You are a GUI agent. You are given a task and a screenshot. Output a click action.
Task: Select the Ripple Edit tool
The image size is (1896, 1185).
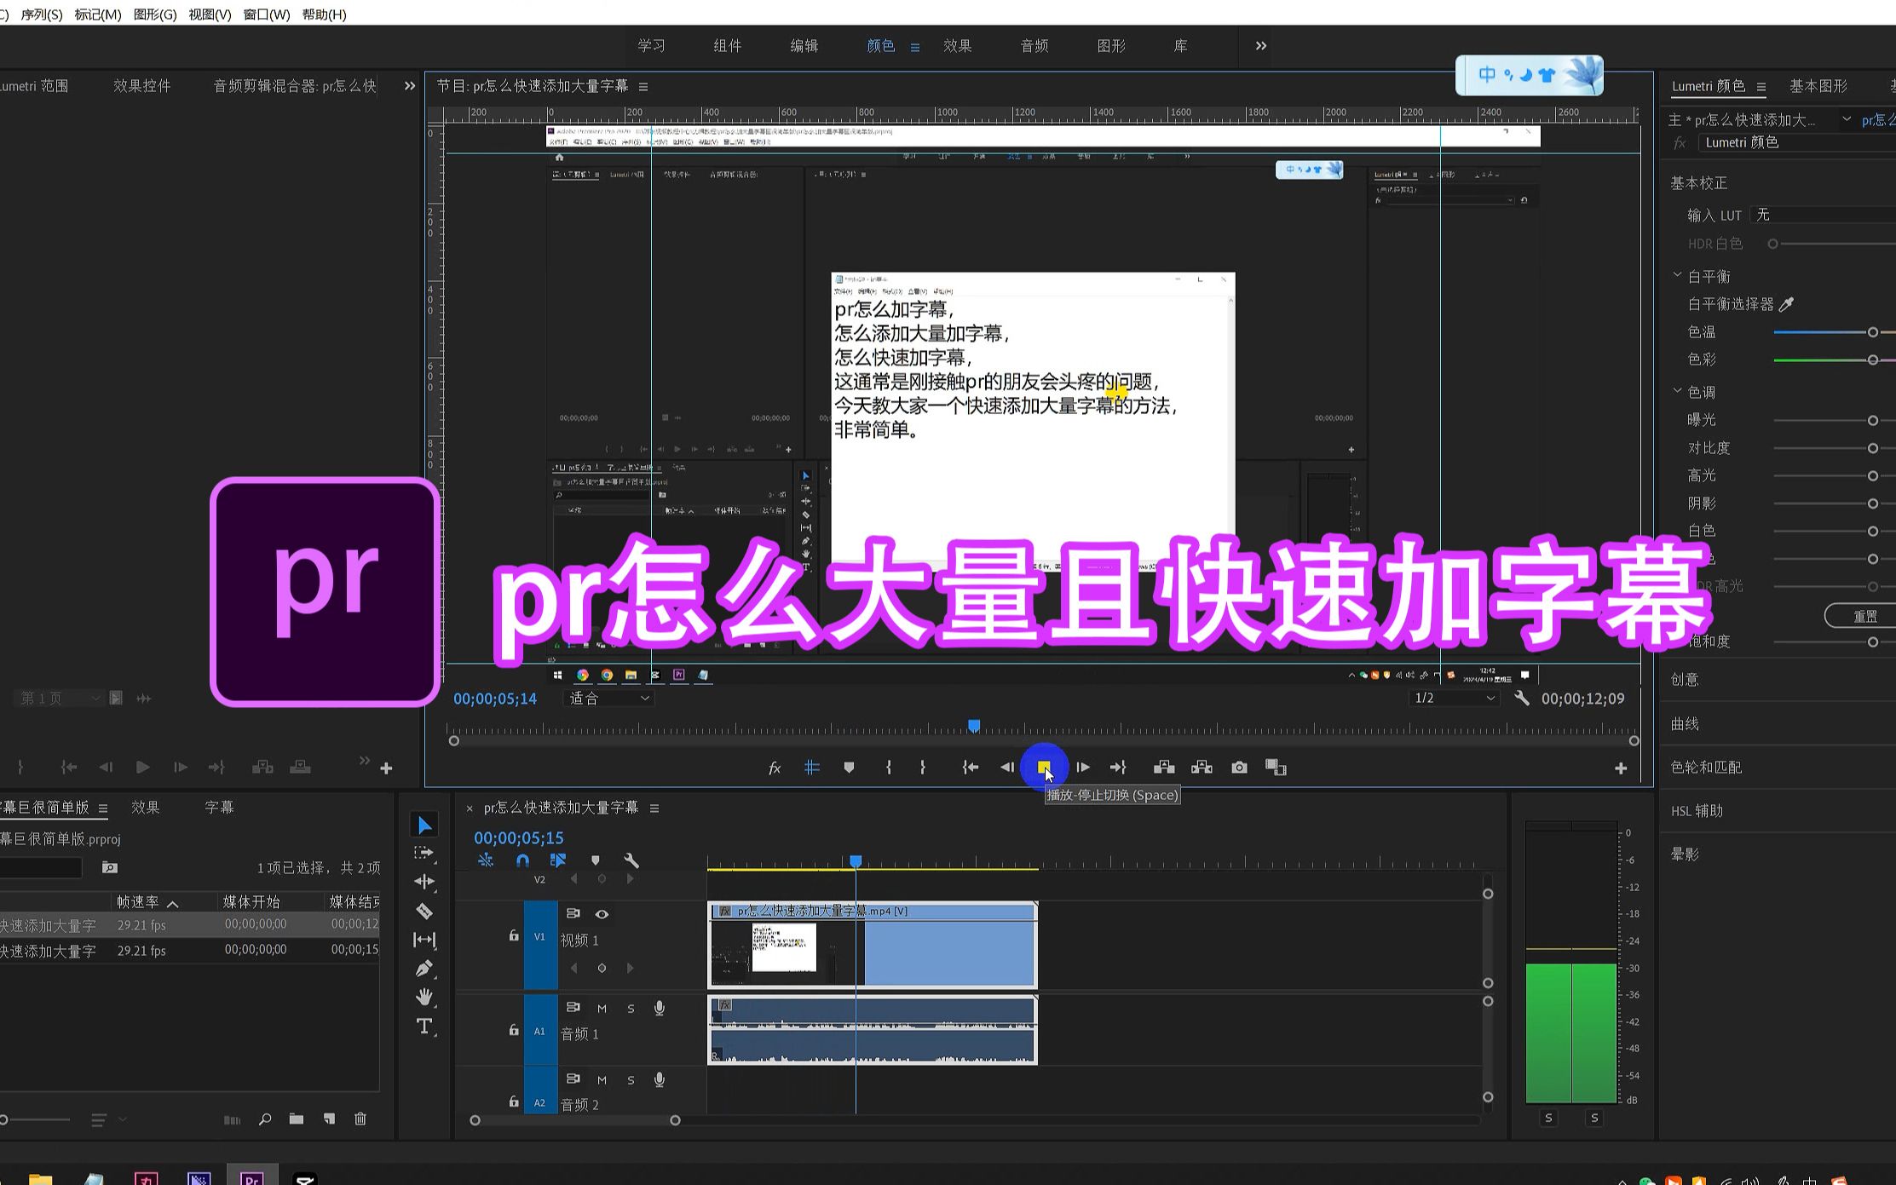(x=424, y=882)
